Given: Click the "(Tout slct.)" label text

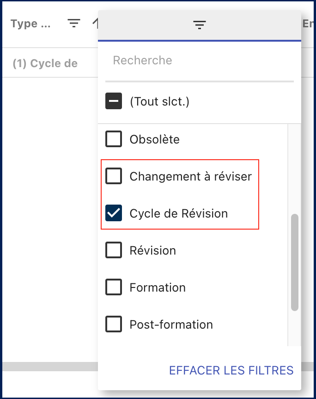Looking at the screenshot, I should click(159, 102).
